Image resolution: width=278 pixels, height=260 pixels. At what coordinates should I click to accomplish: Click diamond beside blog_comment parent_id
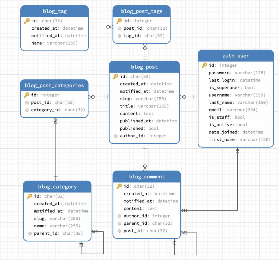[119, 224]
